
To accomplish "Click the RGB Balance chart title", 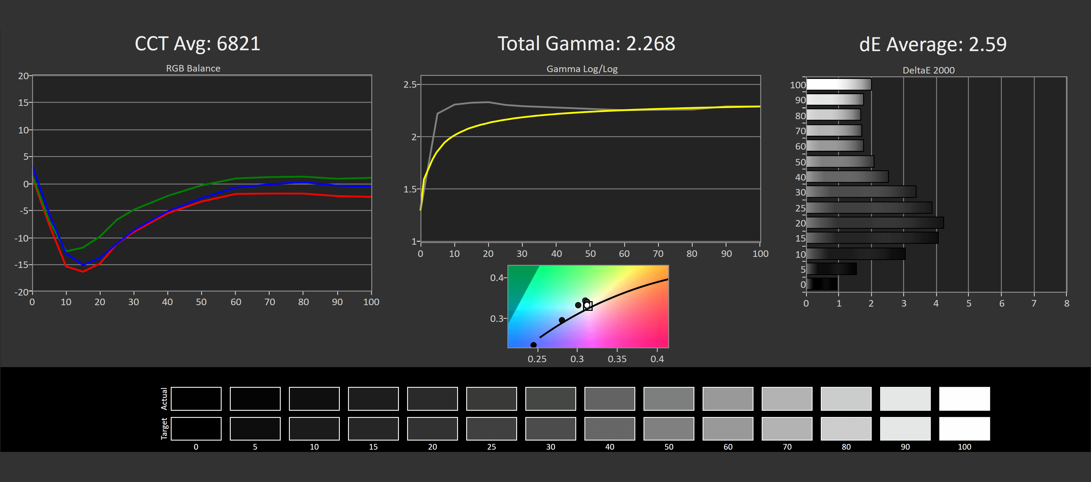I will 193,68.
